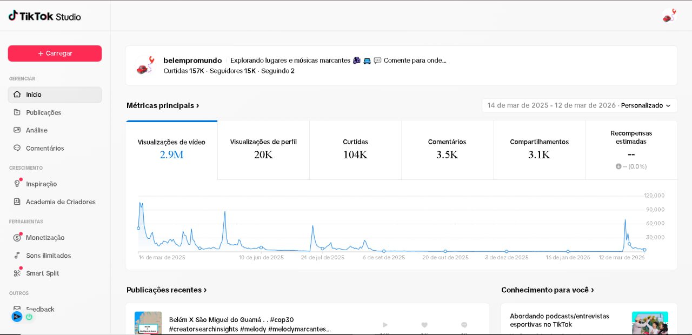Image resolution: width=692 pixels, height=335 pixels.
Task: Switch to the Curtidas metric tab
Action: [x=355, y=149]
